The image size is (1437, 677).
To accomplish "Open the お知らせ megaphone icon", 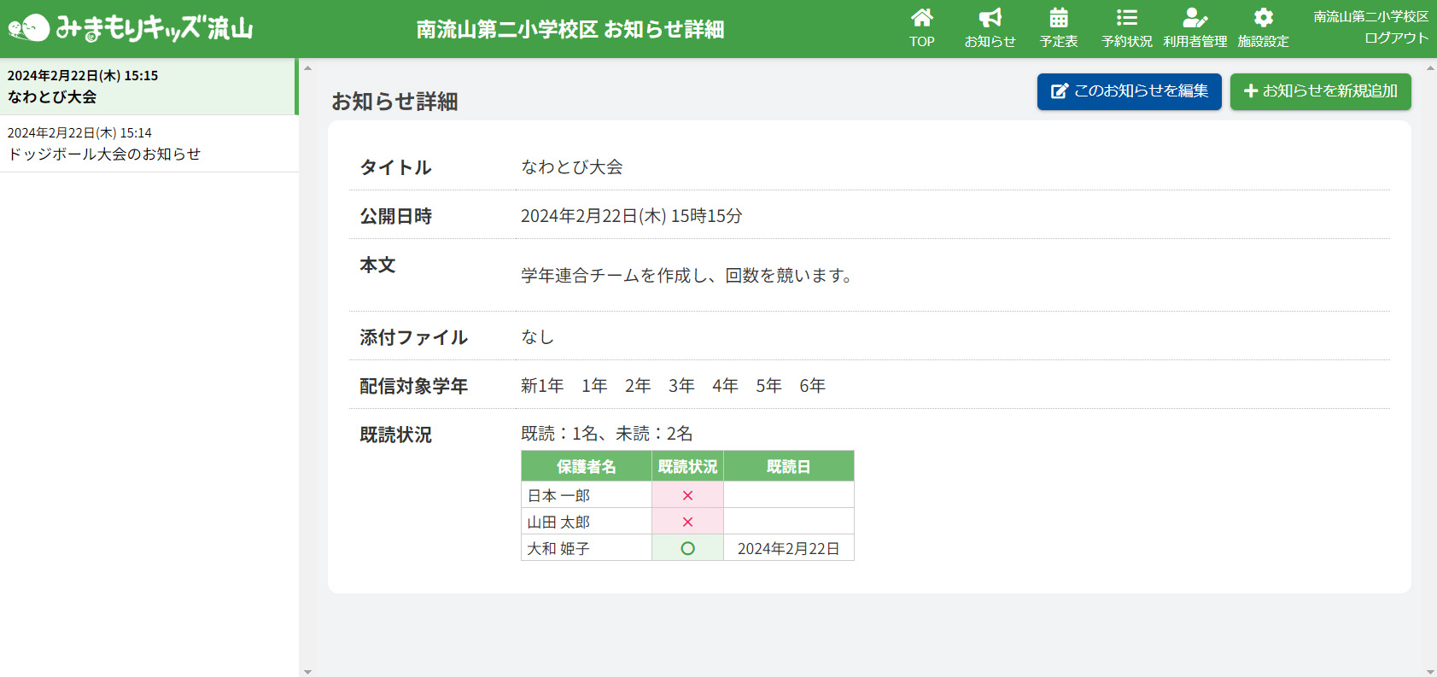I will pos(990,18).
